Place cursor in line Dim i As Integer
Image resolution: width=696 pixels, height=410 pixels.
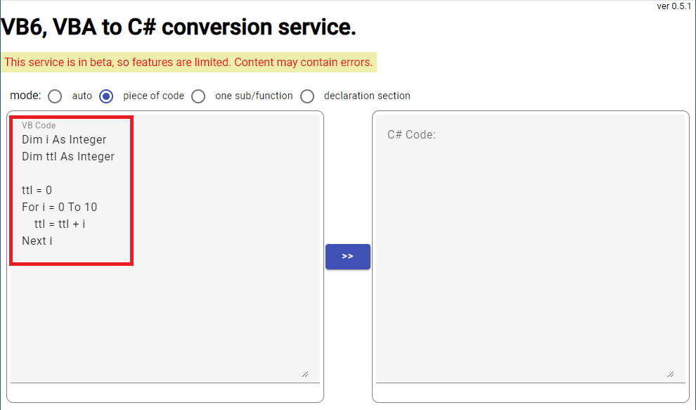pyautogui.click(x=64, y=139)
